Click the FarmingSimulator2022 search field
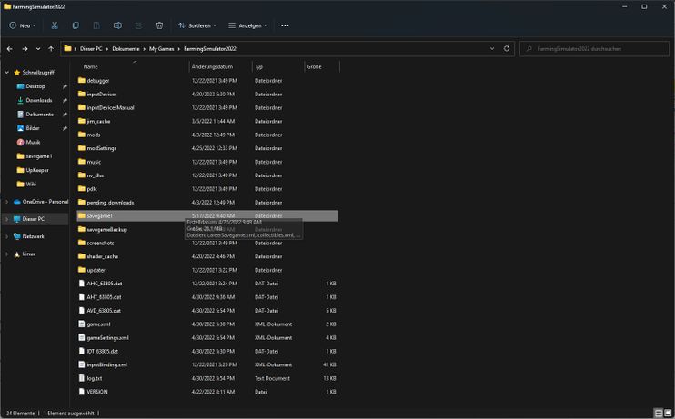 595,49
